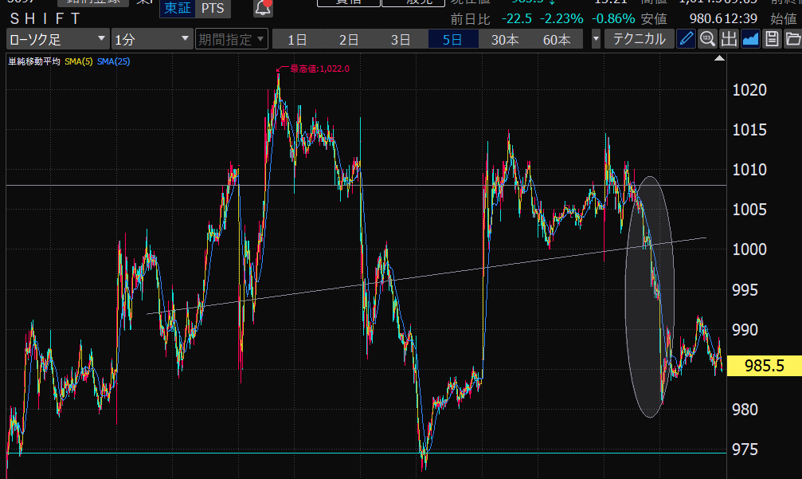Select the 30本 bar count tab
This screenshot has width=802, height=479.
[x=505, y=39]
